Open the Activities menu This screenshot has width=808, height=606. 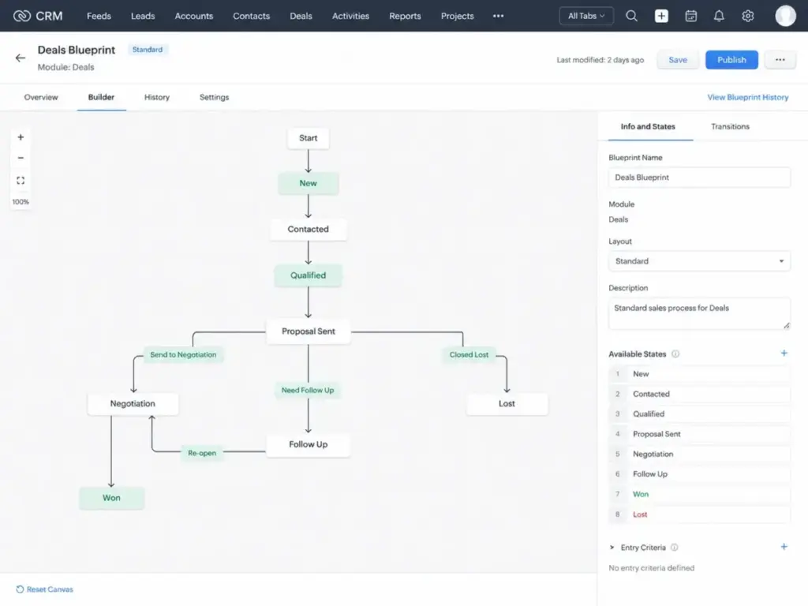(x=350, y=16)
